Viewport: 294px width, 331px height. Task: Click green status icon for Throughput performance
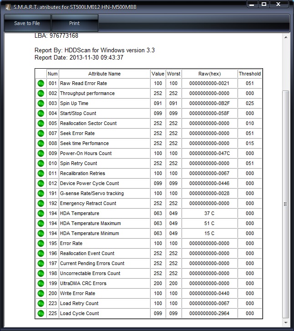pos(41,93)
